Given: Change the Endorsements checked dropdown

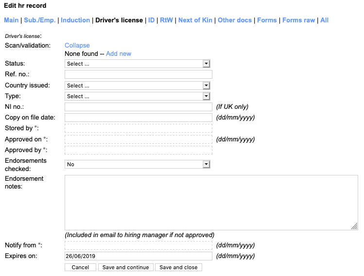Looking at the screenshot, I should click(x=137, y=164).
